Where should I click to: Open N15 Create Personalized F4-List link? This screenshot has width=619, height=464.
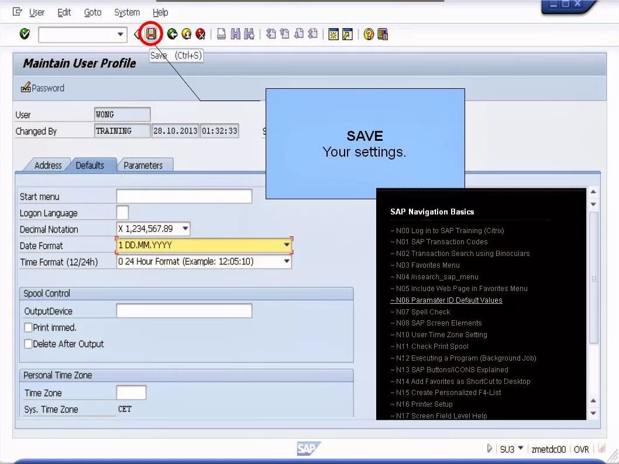[446, 393]
